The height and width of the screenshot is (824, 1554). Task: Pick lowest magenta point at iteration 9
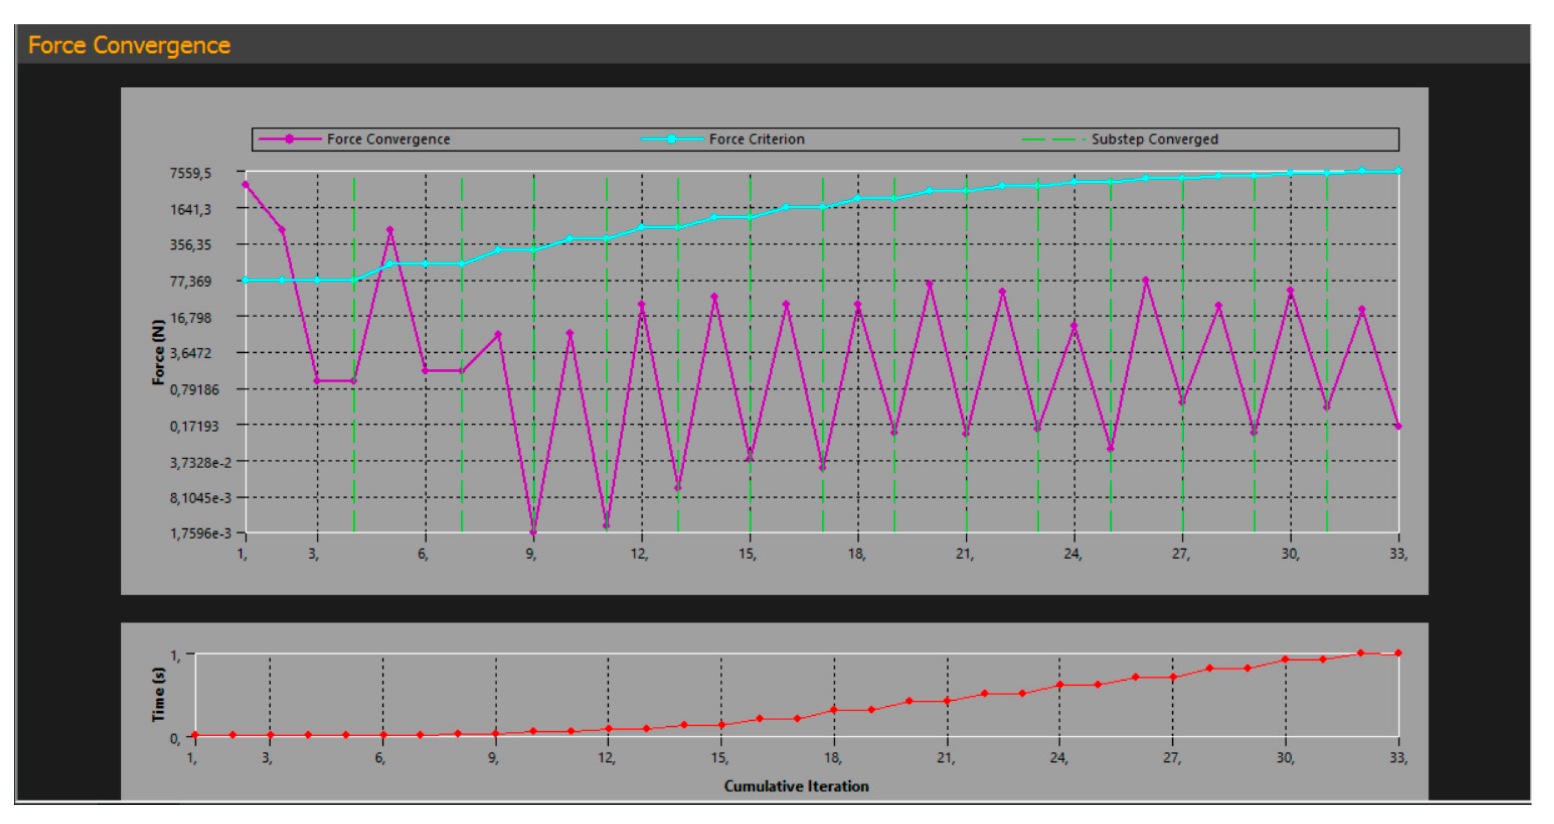[534, 533]
